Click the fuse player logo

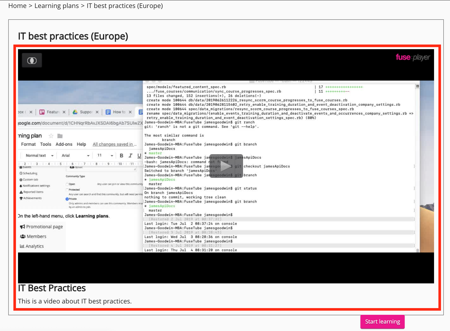coord(413,57)
